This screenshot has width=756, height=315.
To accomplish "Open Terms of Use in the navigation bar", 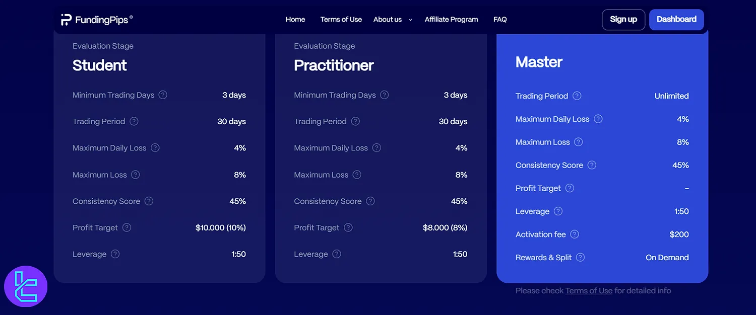I will [x=341, y=20].
